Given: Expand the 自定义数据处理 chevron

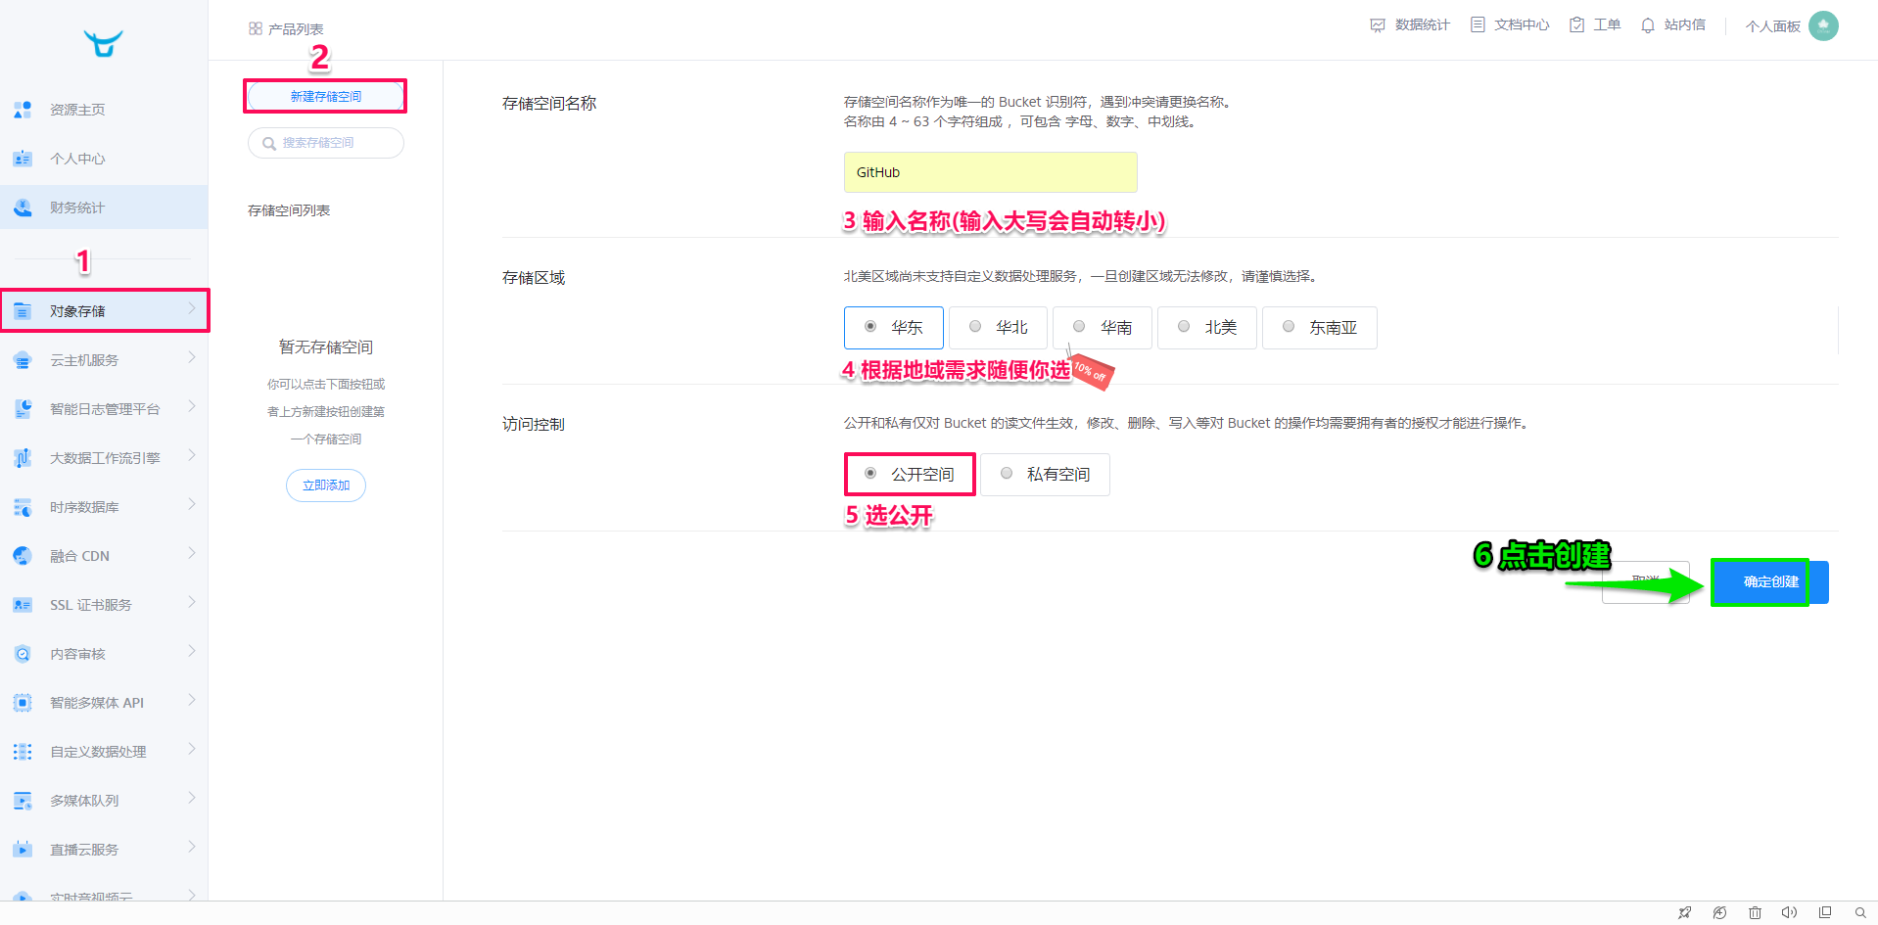Looking at the screenshot, I should pyautogui.click(x=192, y=750).
